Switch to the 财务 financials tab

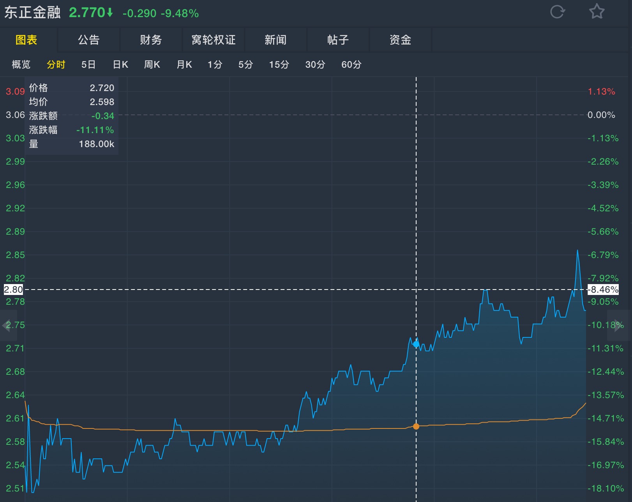(x=151, y=40)
